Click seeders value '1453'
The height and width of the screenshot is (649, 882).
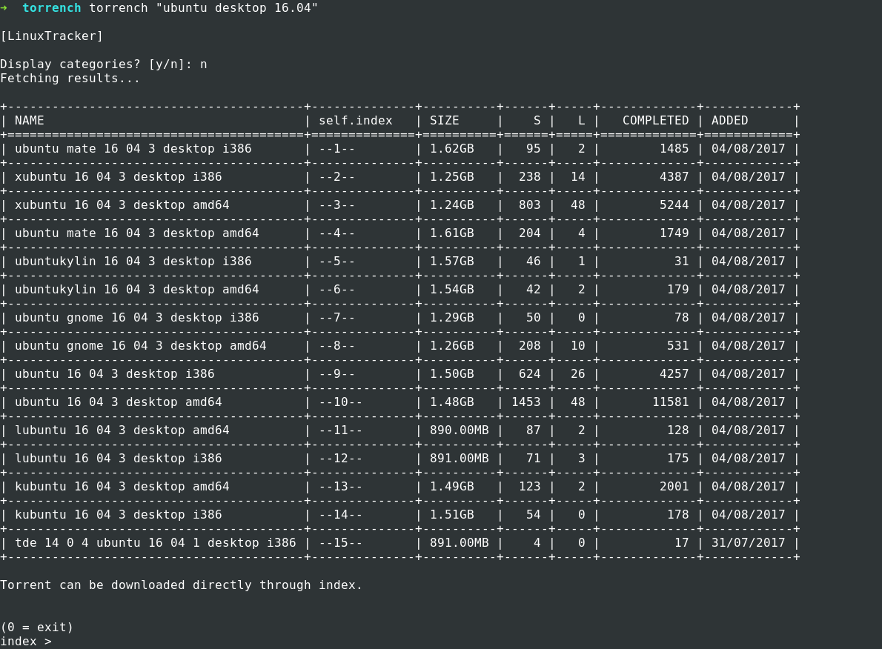pos(526,402)
